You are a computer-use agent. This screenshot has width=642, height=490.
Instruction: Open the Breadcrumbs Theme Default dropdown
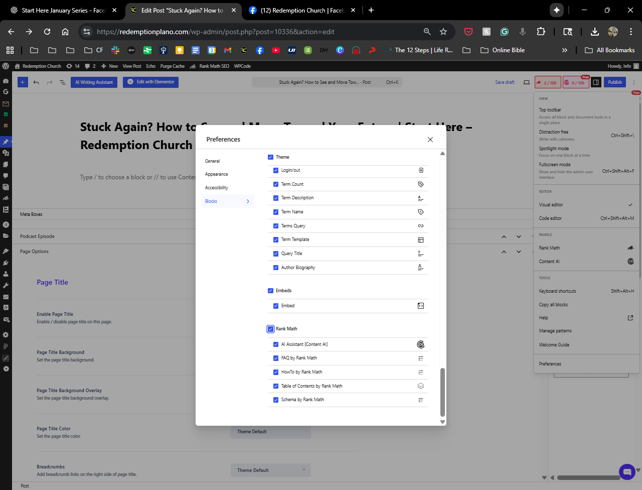pos(271,470)
